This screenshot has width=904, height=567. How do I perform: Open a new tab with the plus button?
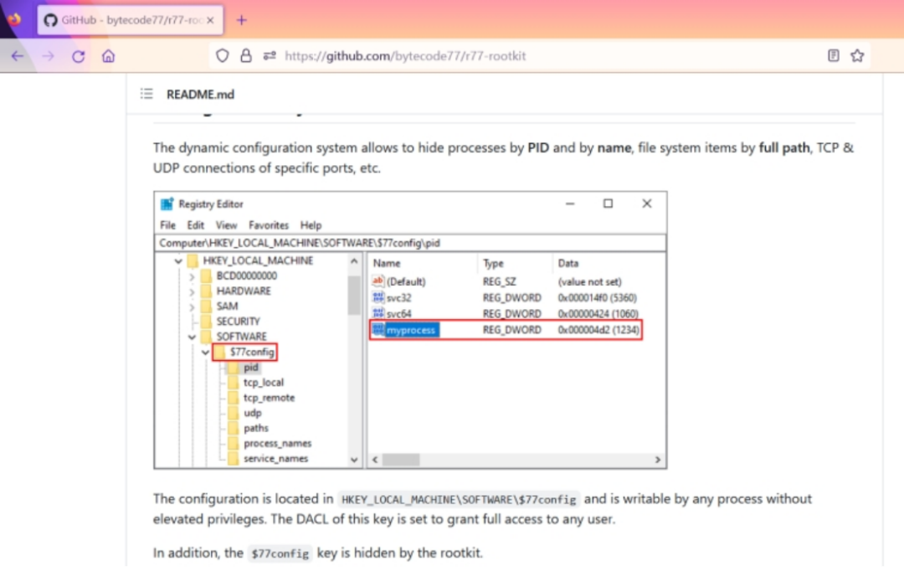click(242, 20)
